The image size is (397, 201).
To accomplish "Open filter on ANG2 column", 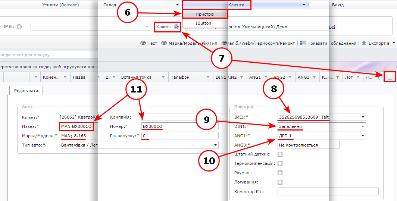I will 290,77.
